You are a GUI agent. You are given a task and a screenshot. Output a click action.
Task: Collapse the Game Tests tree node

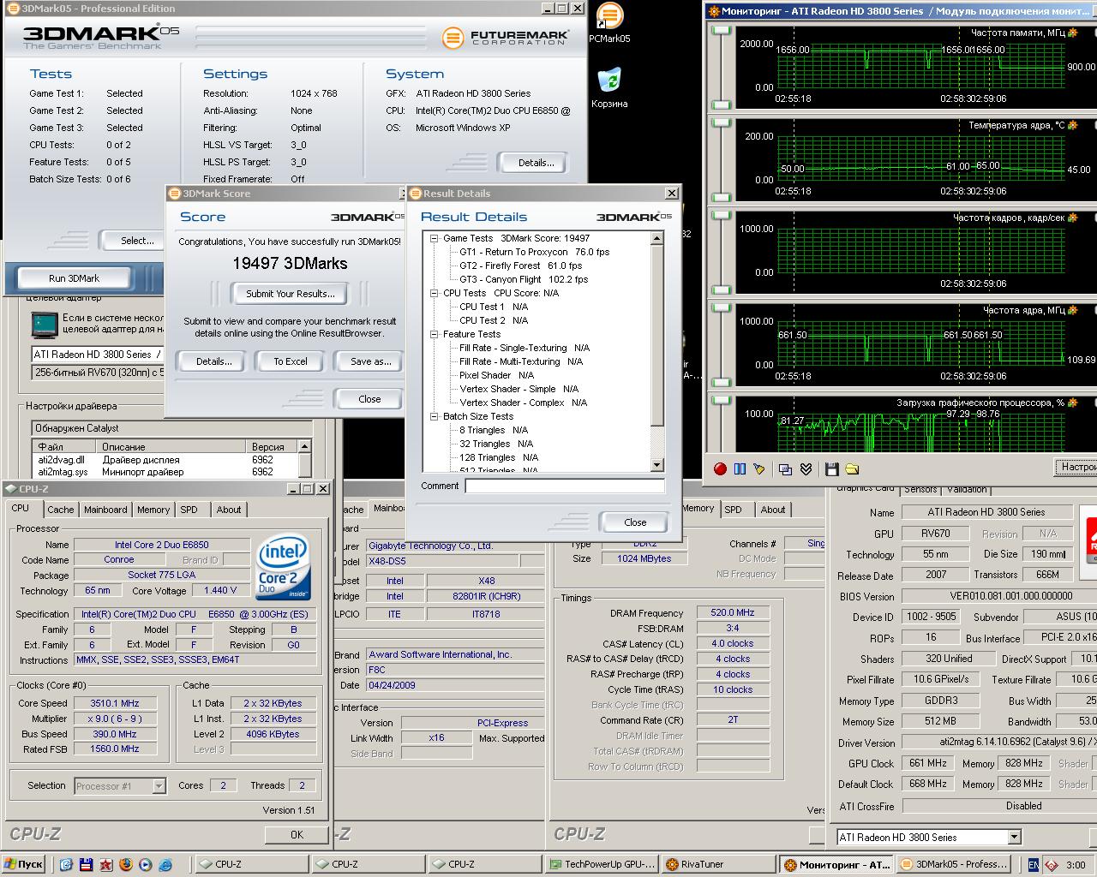click(x=435, y=238)
